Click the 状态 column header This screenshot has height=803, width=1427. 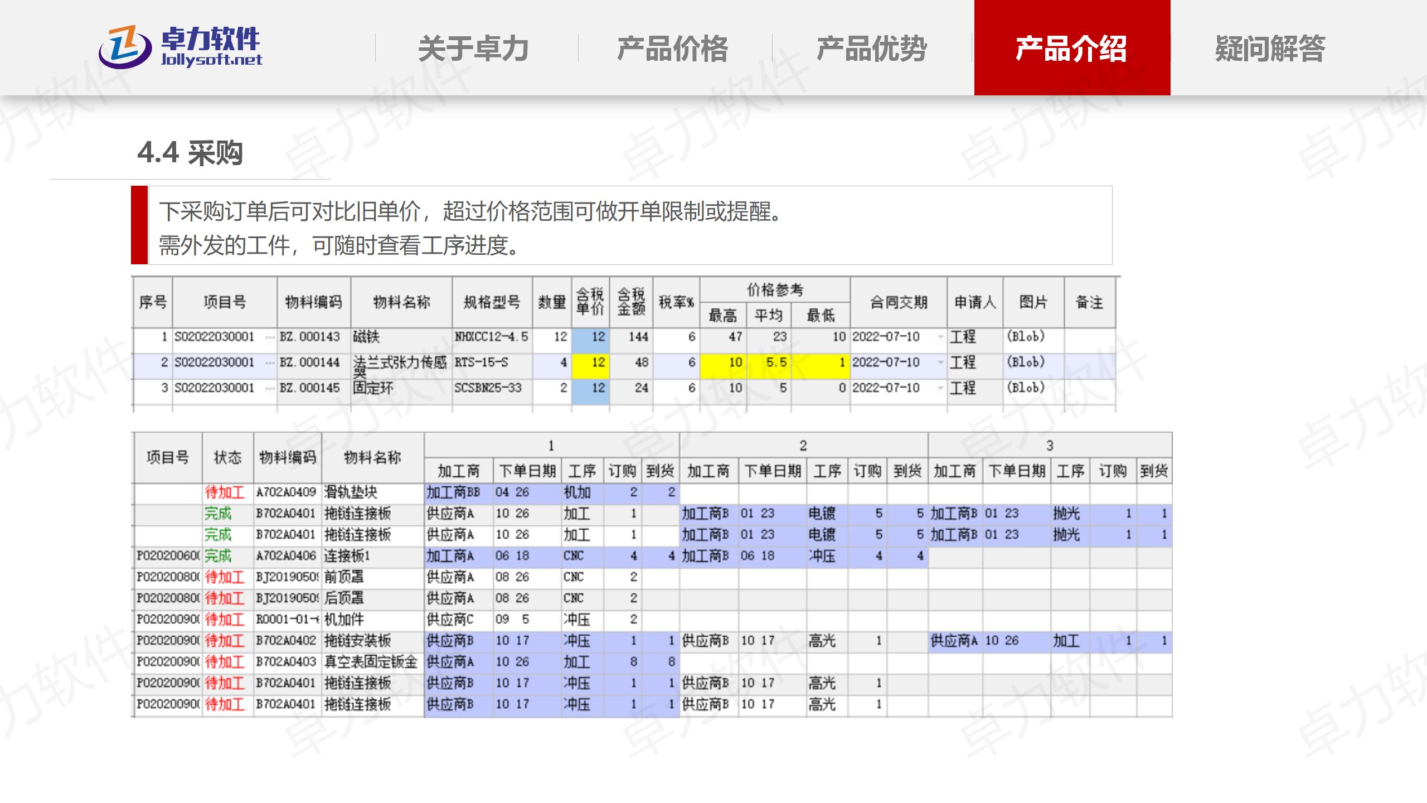[x=228, y=457]
